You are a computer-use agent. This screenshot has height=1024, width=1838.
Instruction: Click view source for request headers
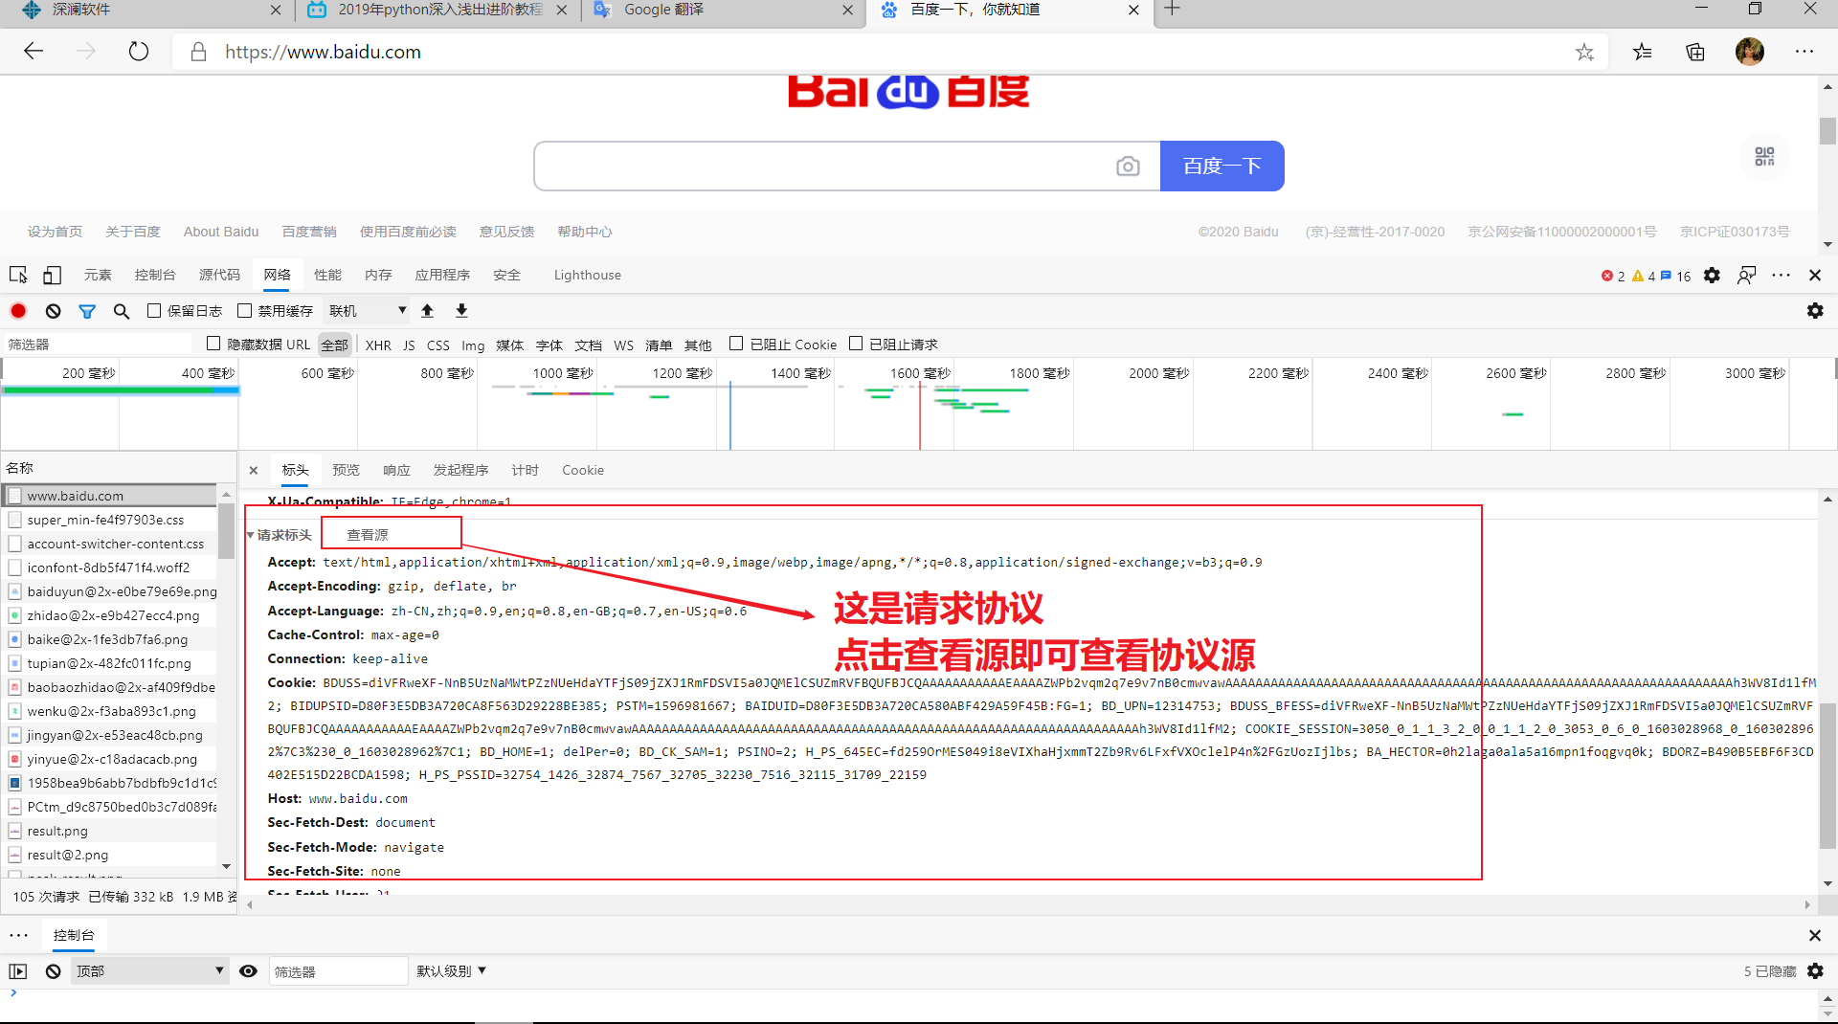[x=368, y=535]
